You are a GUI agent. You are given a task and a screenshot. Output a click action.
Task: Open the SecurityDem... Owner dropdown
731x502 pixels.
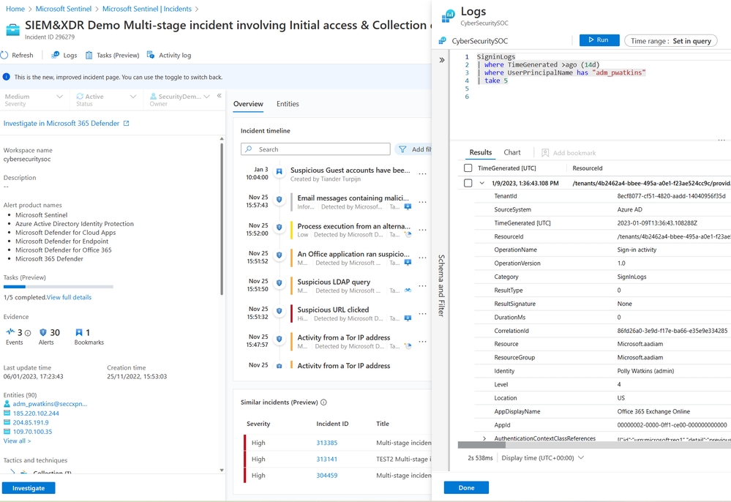[x=179, y=100]
